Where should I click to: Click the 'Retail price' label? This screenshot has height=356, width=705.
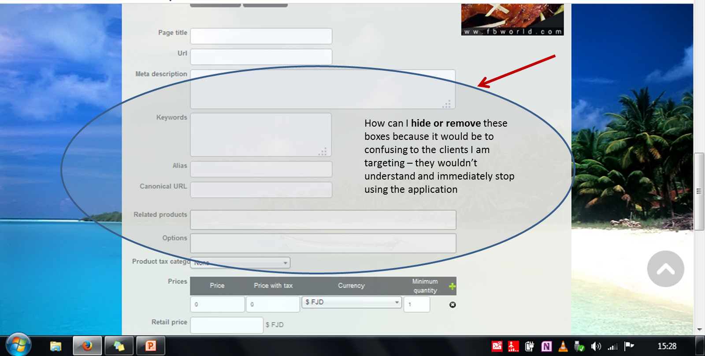(x=169, y=322)
